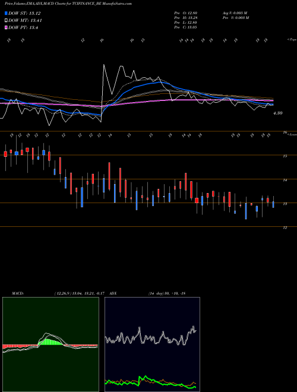Click the ADX values '(14 day) 30, +10, -18'

pos(167,293)
